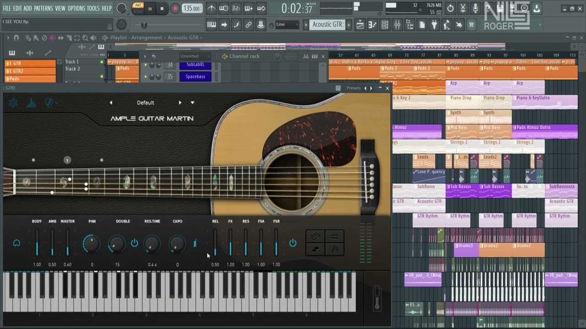Select the SubLabXL channel button

[x=195, y=65]
